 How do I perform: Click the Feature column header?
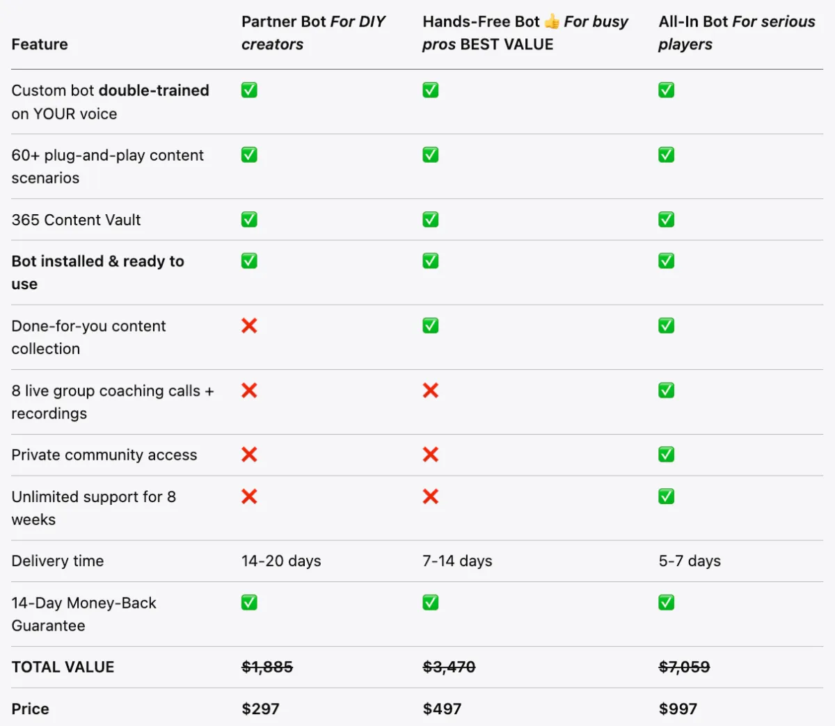pyautogui.click(x=40, y=45)
